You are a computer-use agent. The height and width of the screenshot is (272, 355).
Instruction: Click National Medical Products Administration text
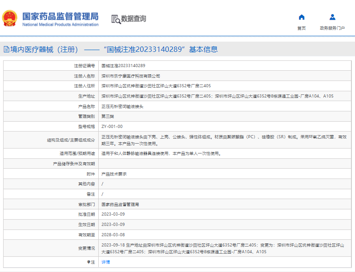click(x=60, y=25)
